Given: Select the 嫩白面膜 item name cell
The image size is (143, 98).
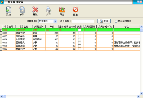Looking at the screenshot, I should [24, 36].
